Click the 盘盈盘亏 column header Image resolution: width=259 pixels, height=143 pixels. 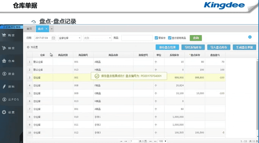pyautogui.click(x=215, y=55)
